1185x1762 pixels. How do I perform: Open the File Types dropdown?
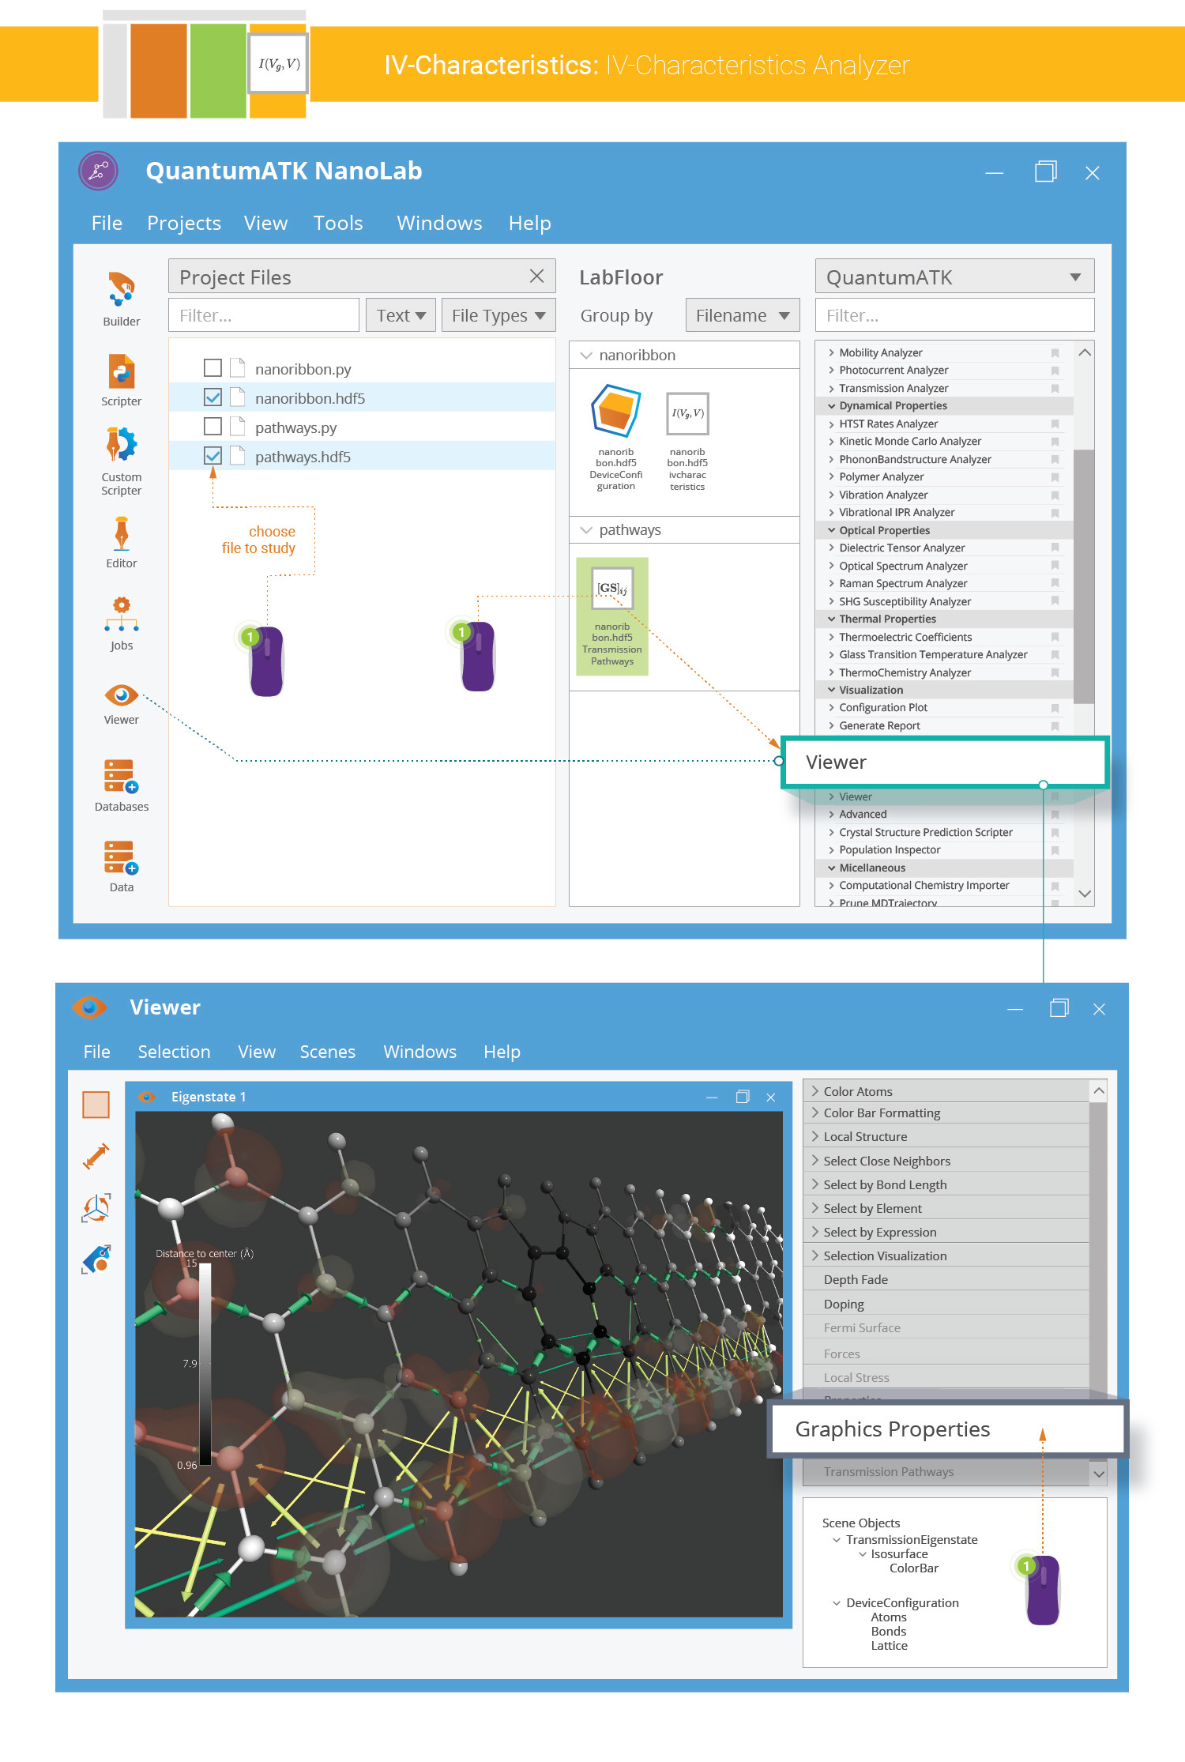[x=498, y=315]
